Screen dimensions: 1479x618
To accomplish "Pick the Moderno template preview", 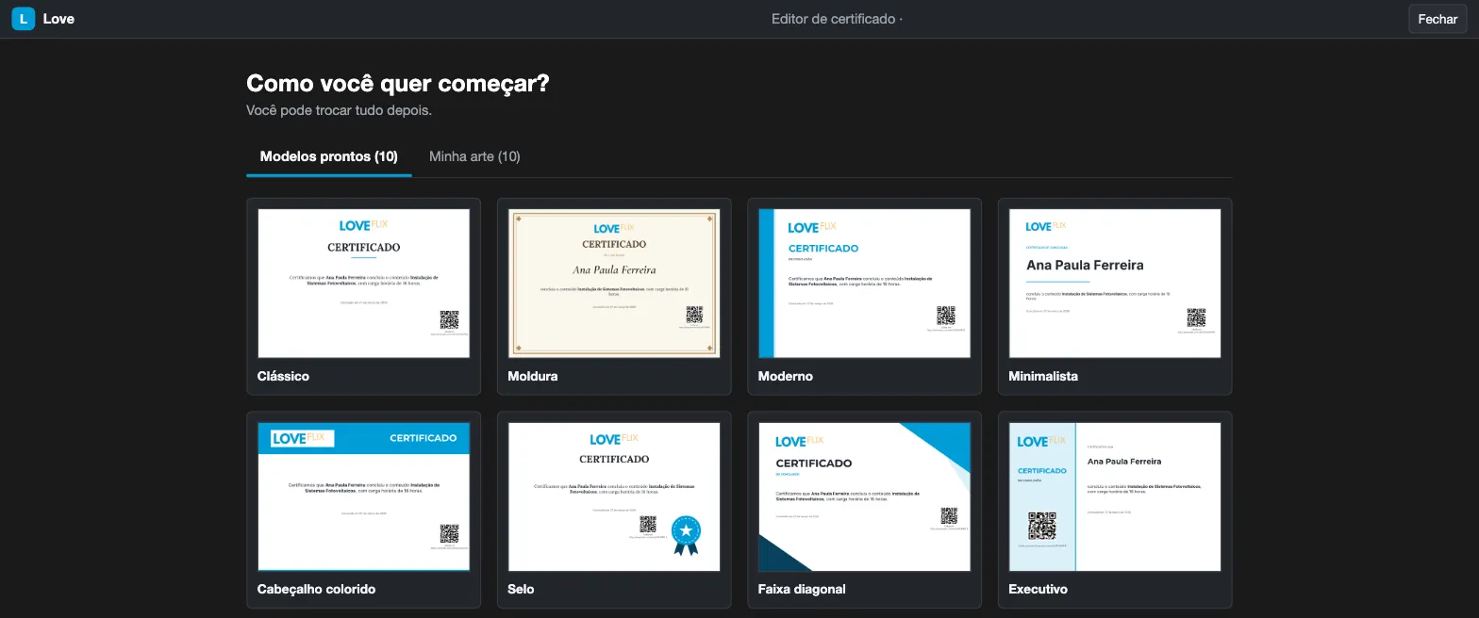I will (x=865, y=284).
